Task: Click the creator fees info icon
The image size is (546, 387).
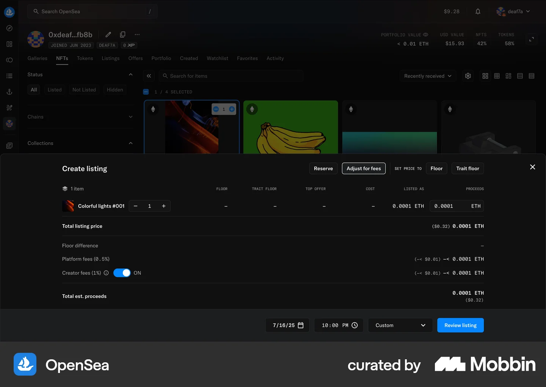Action: [106, 273]
